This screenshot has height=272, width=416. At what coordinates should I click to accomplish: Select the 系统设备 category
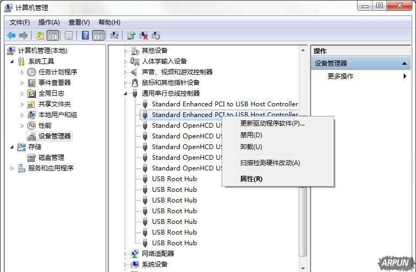[x=155, y=265]
